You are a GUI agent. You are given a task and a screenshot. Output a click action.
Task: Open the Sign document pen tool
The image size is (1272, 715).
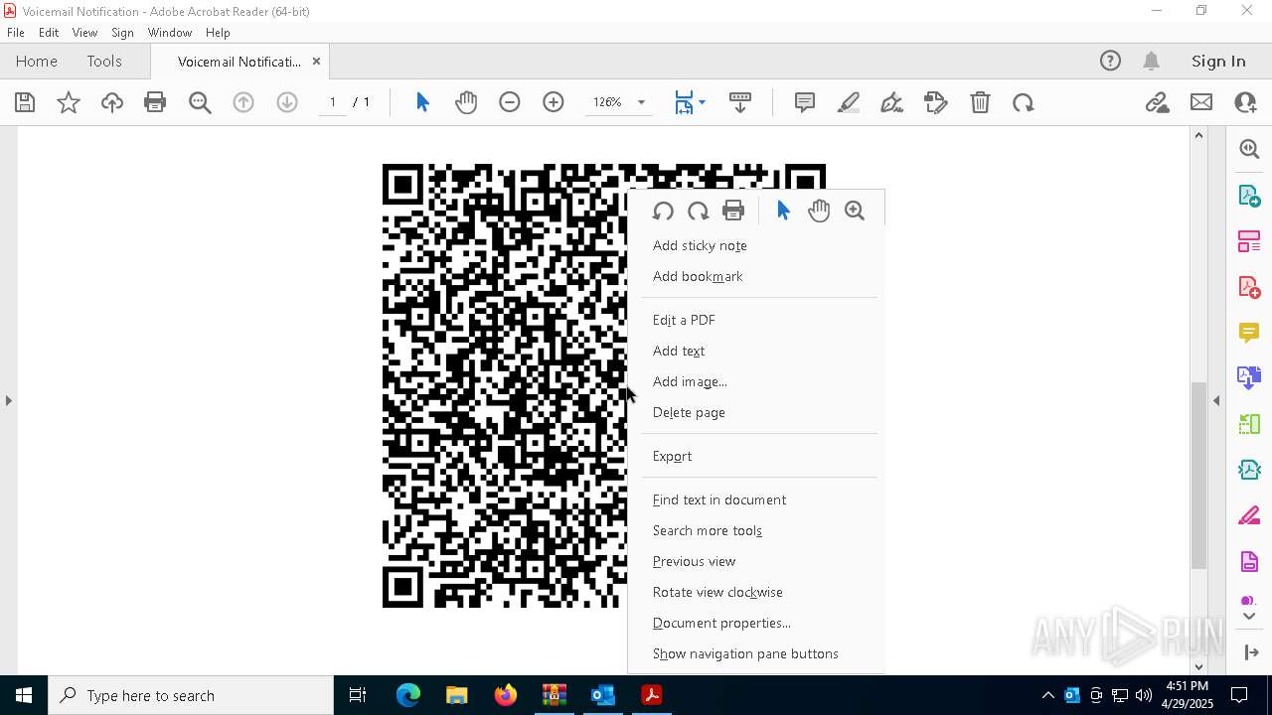tap(892, 102)
